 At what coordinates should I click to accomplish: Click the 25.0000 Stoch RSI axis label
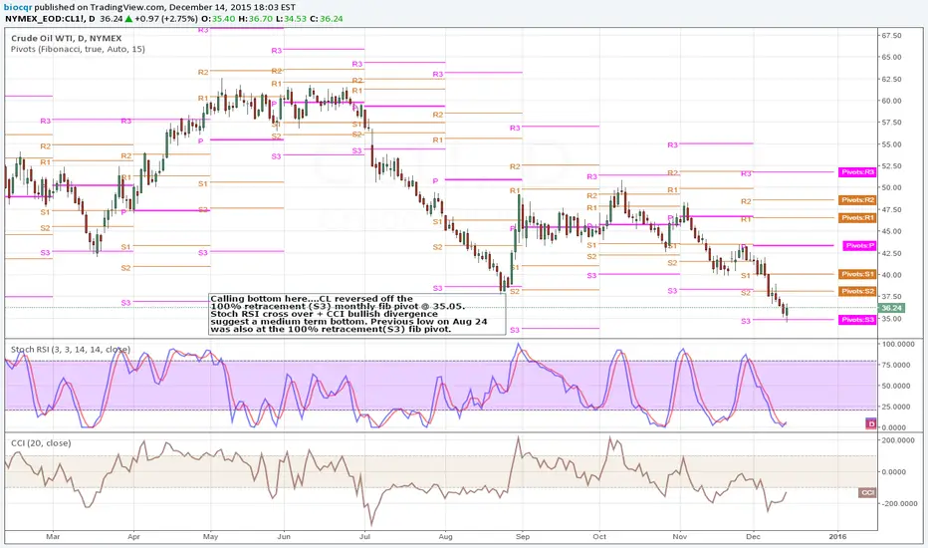896,407
